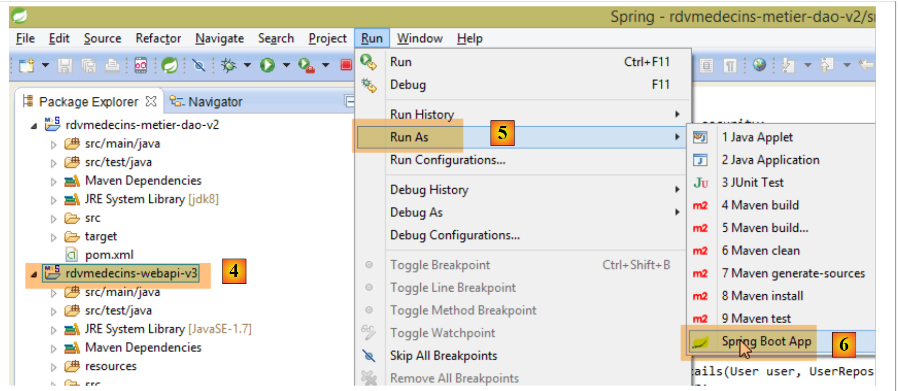898x391 pixels.
Task: Switch to the Navigator tab
Action: tap(215, 102)
